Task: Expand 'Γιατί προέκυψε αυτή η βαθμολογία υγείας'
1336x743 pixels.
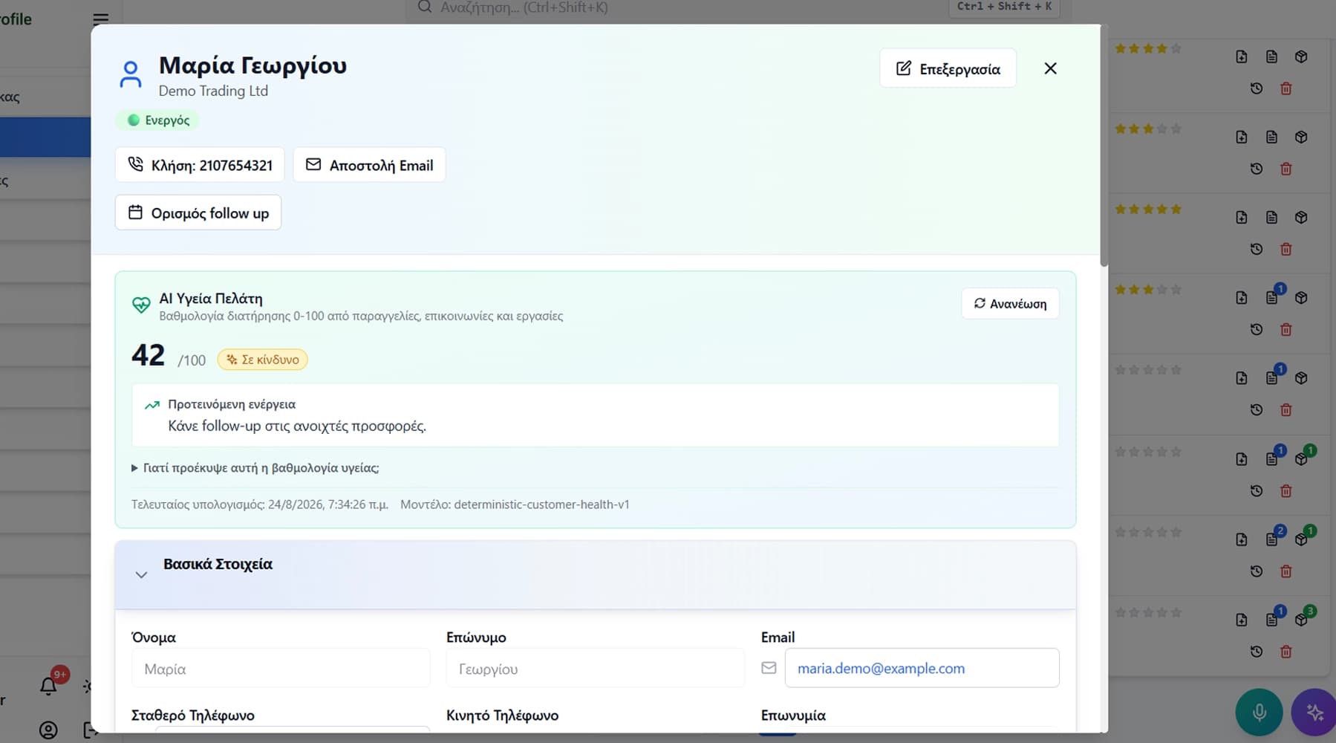Action: point(255,468)
